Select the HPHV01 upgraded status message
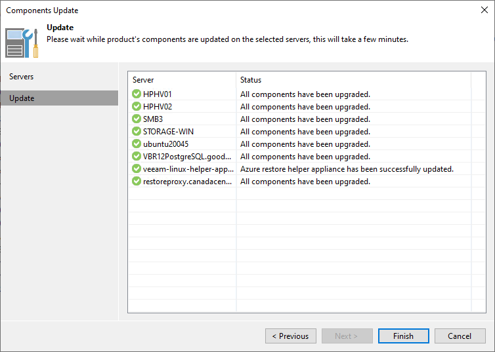The width and height of the screenshot is (495, 352). coord(305,94)
